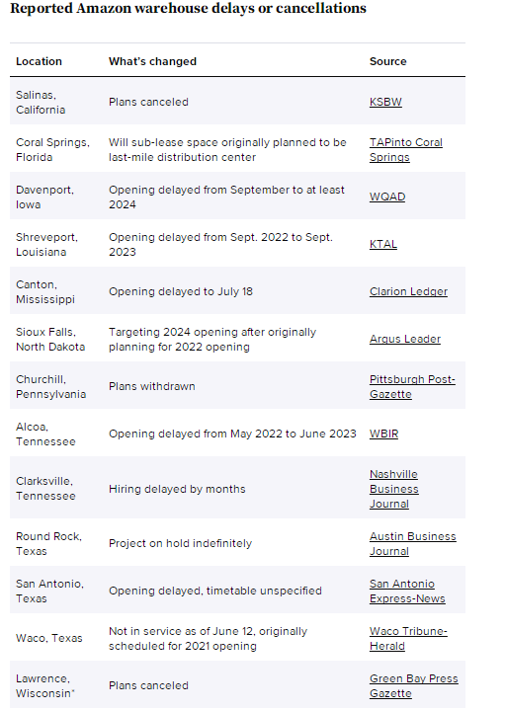This screenshot has height=711, width=505.
Task: Click the What's changed column header
Action: [x=152, y=61]
